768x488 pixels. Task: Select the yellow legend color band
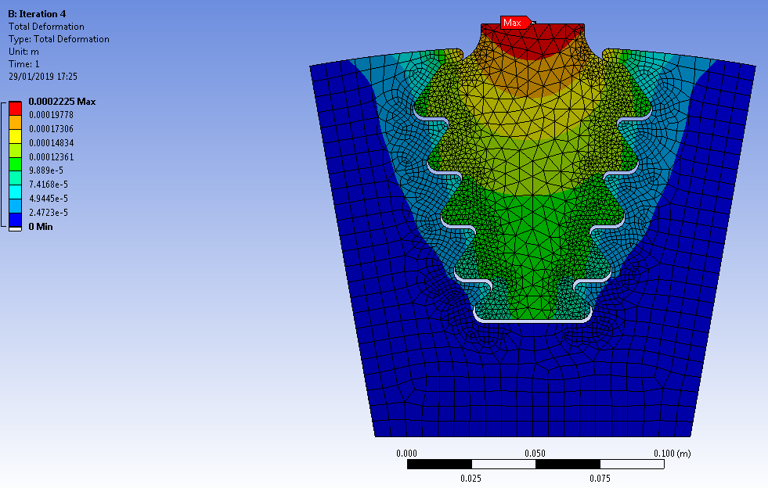click(x=15, y=137)
